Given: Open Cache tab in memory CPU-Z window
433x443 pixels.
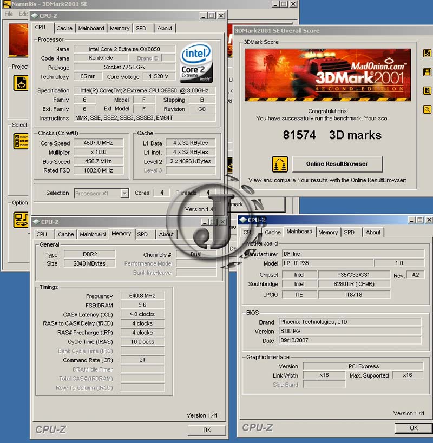Looking at the screenshot, I should 66,234.
